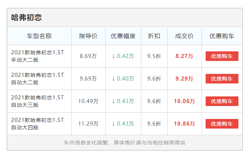The image size is (251, 157).
Task: Click 优惠购车 button for 自动大三版 row
Action: [x=222, y=101]
